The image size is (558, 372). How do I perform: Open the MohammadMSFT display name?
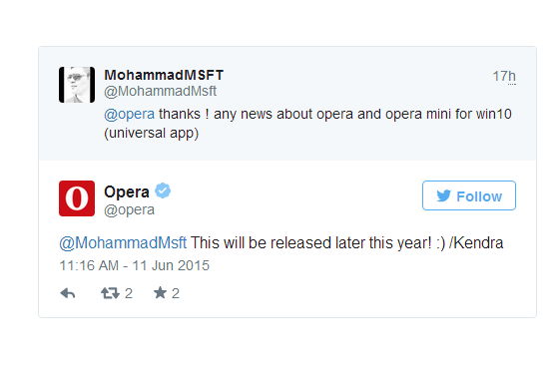[x=164, y=75]
